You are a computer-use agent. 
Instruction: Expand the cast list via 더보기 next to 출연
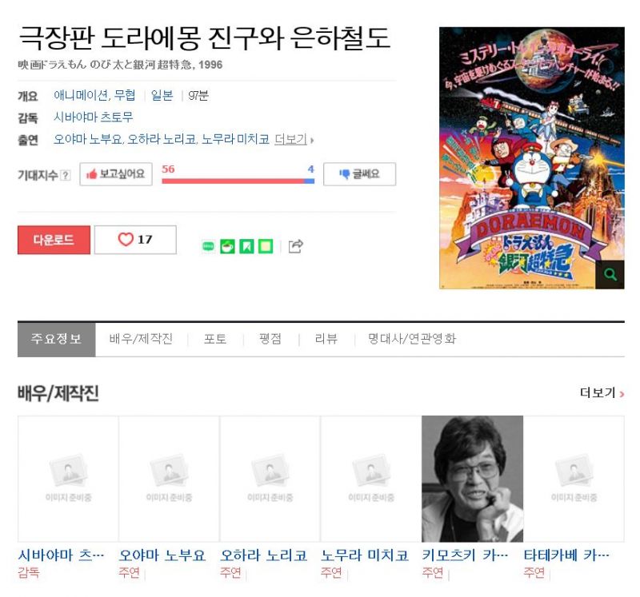294,140
